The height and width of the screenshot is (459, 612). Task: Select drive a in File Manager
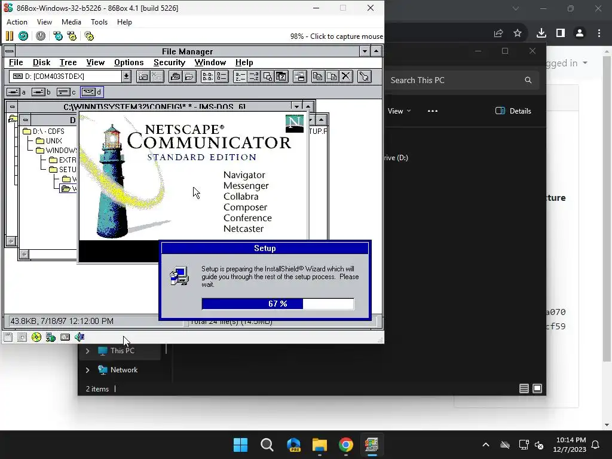[x=16, y=92]
